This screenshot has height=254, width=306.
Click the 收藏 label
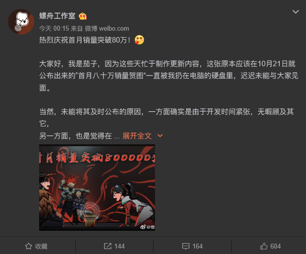41,246
